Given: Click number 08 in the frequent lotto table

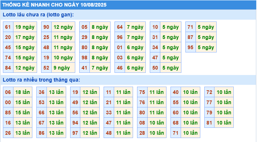Looking at the screenshot, I should pyautogui.click(x=142, y=123).
